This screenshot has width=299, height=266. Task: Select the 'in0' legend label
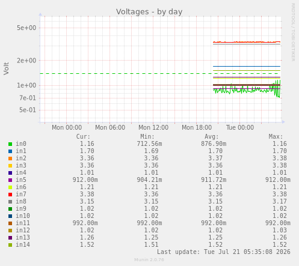click(x=21, y=144)
